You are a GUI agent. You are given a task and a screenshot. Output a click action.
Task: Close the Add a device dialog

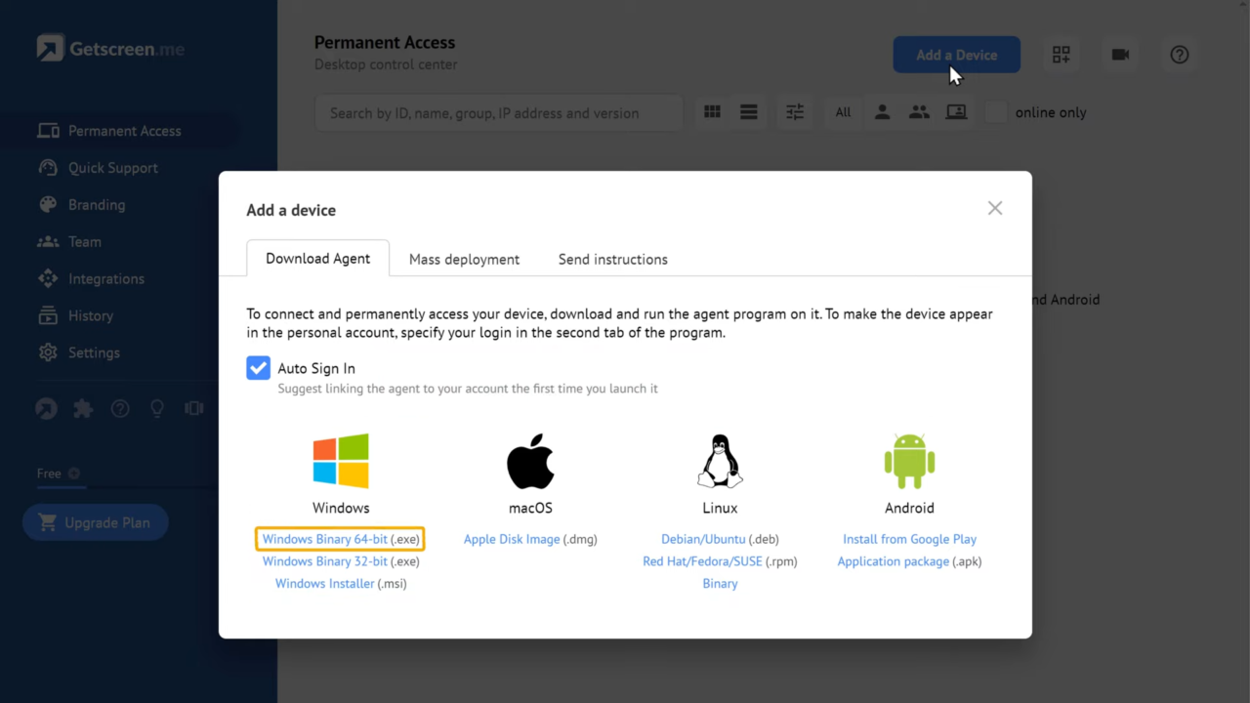(x=995, y=208)
